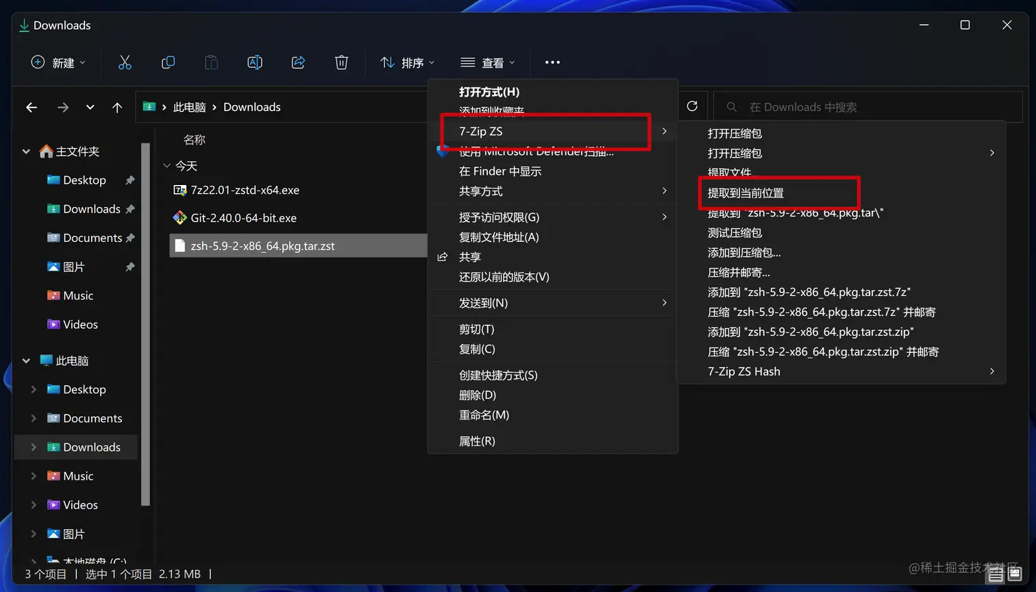Click the pin icon beside quick-access Documents
This screenshot has width=1036, height=592.
coord(129,238)
